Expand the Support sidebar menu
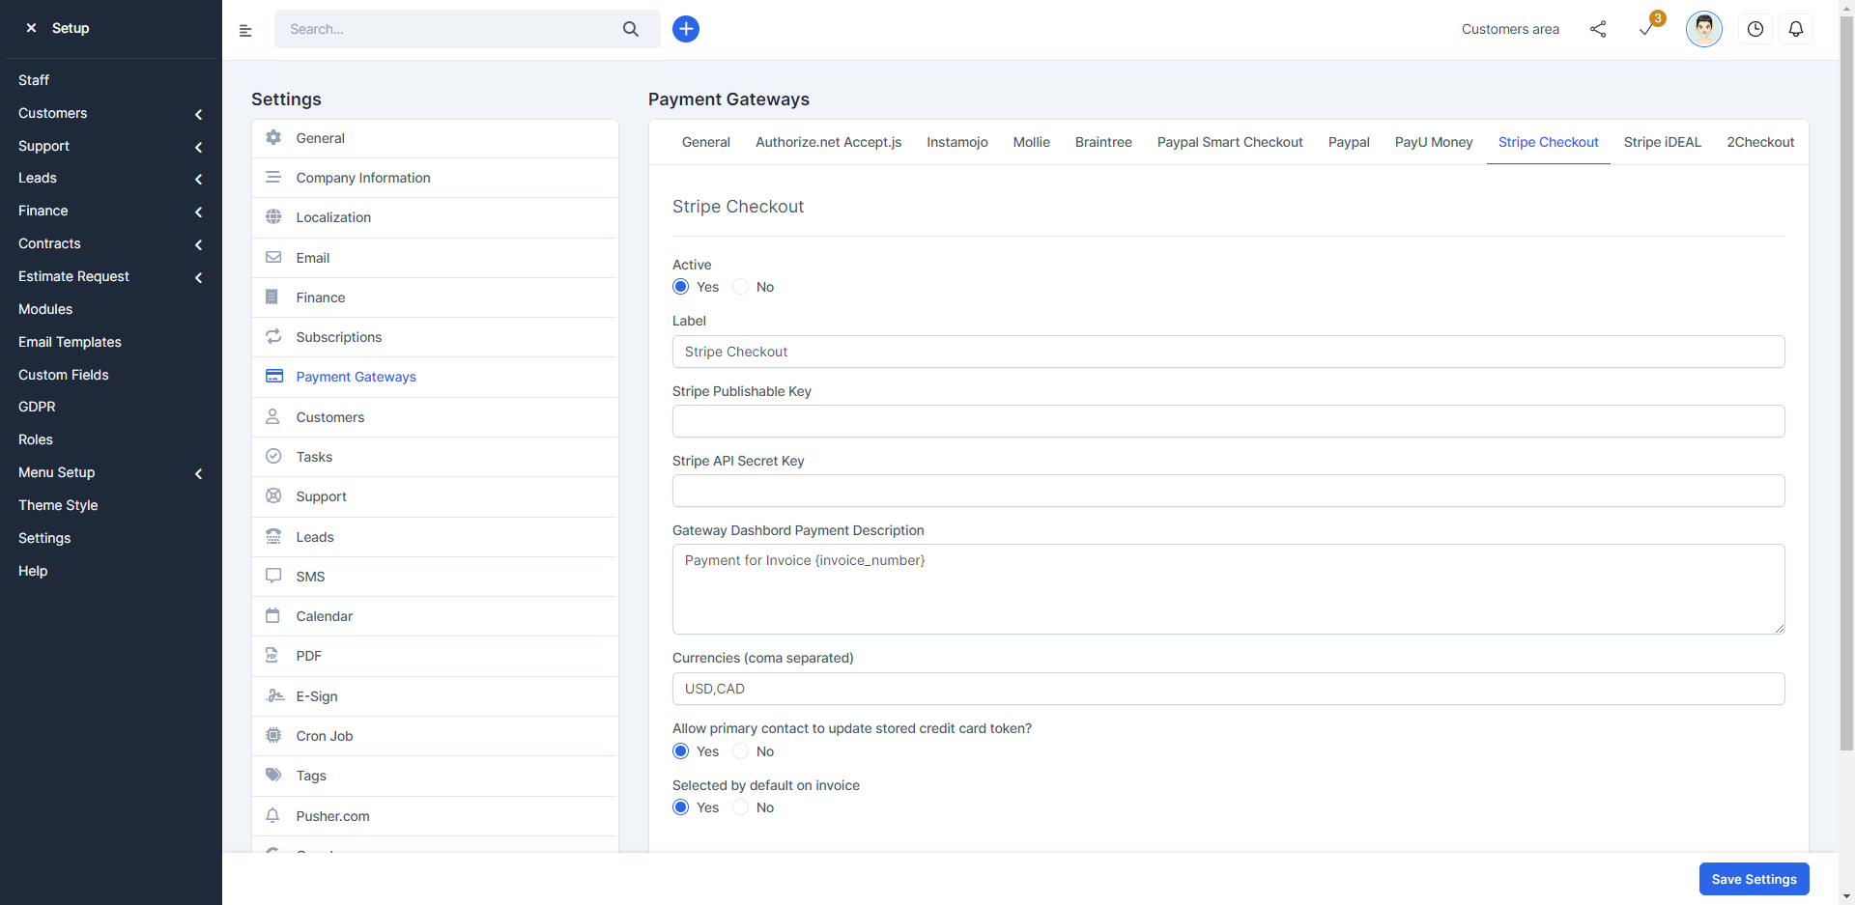Screen dimensions: 1855x905 (111, 146)
